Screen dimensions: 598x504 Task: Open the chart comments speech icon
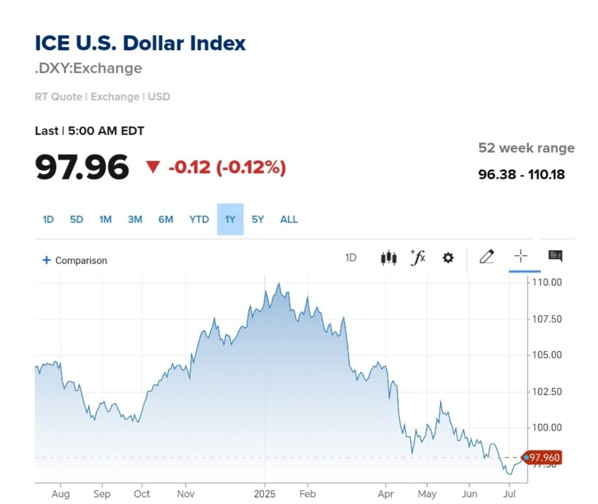(555, 256)
